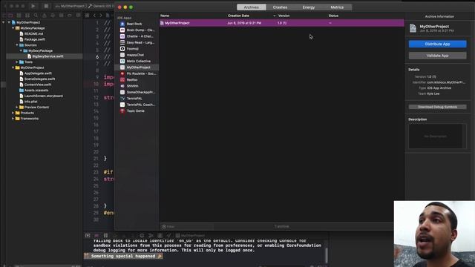
Task: Collapse the Sources folder triangle
Action: [x=17, y=44]
